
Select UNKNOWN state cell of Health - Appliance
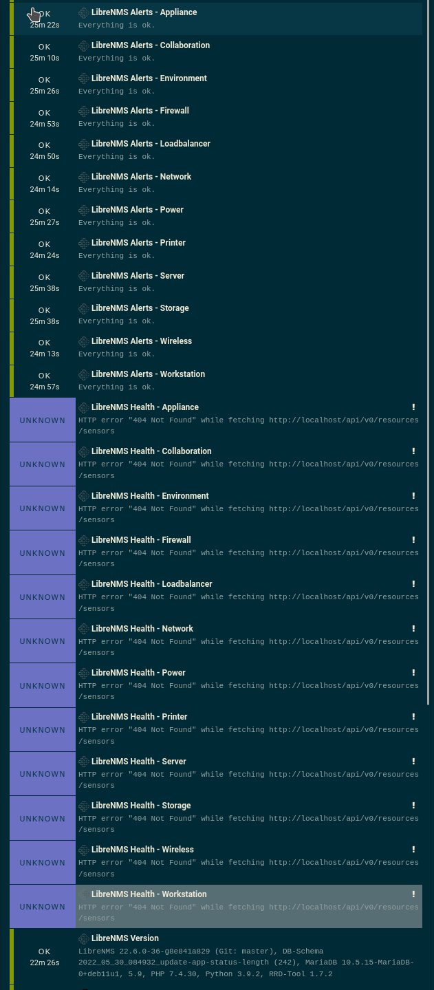click(x=43, y=420)
